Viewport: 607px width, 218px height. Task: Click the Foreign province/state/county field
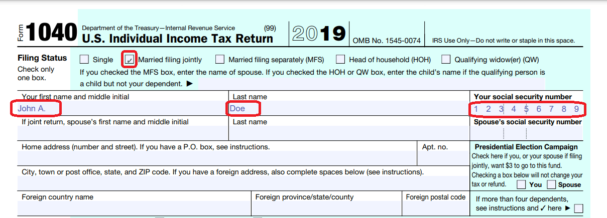click(x=326, y=208)
